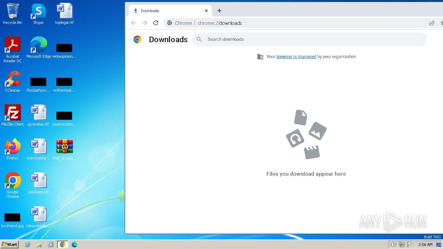Switch to the Downloads tab

coord(170,11)
